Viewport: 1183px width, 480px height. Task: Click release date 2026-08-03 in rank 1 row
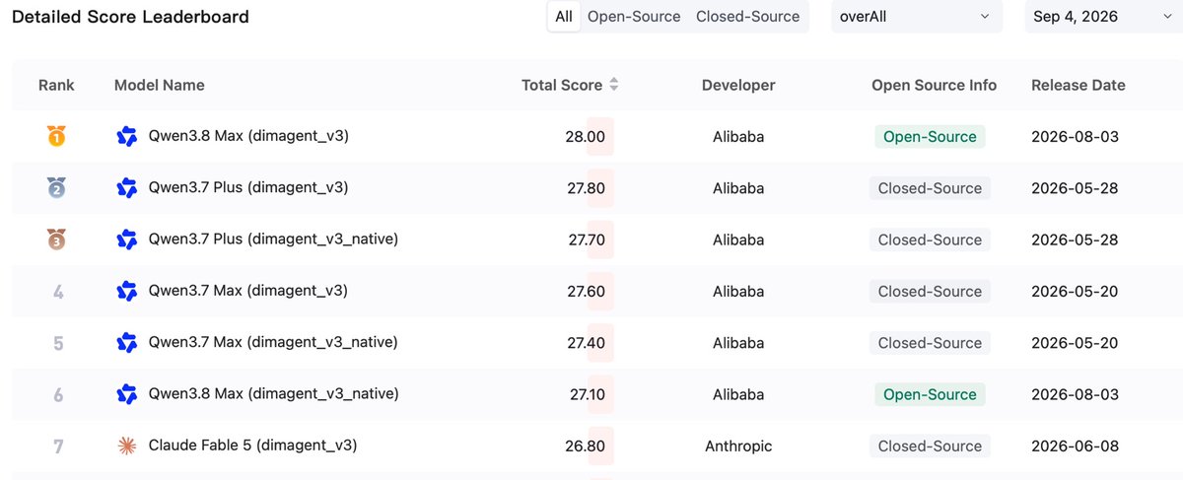(x=1075, y=137)
